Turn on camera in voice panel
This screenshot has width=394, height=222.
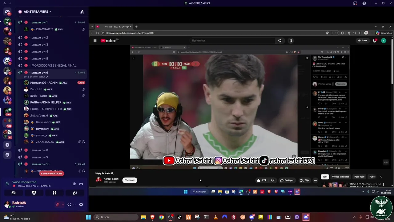[x=14, y=193]
